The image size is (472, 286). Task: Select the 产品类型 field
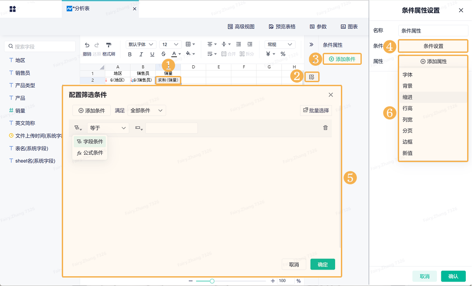(22, 85)
